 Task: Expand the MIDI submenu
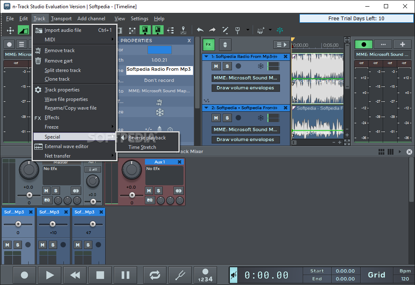75,40
